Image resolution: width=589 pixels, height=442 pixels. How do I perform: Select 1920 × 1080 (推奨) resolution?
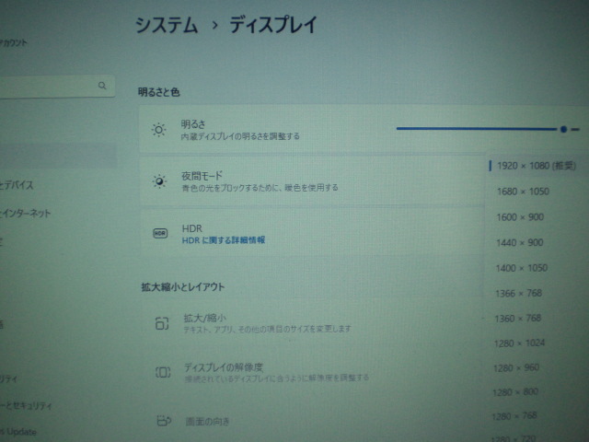(536, 166)
